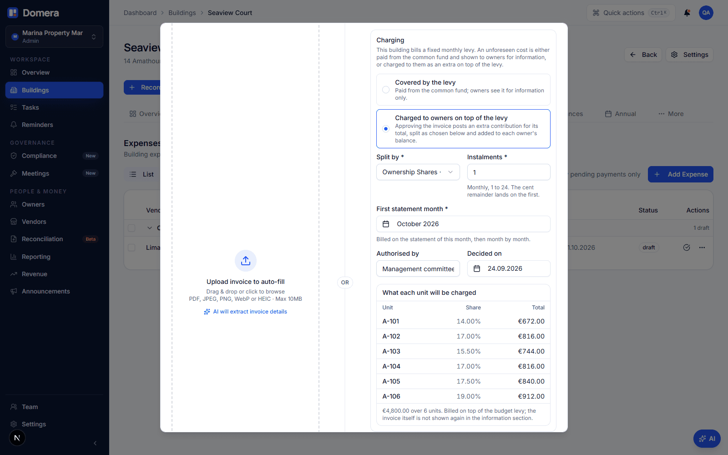Open the notifications bell
Viewport: 728px width, 455px height.
pos(687,13)
